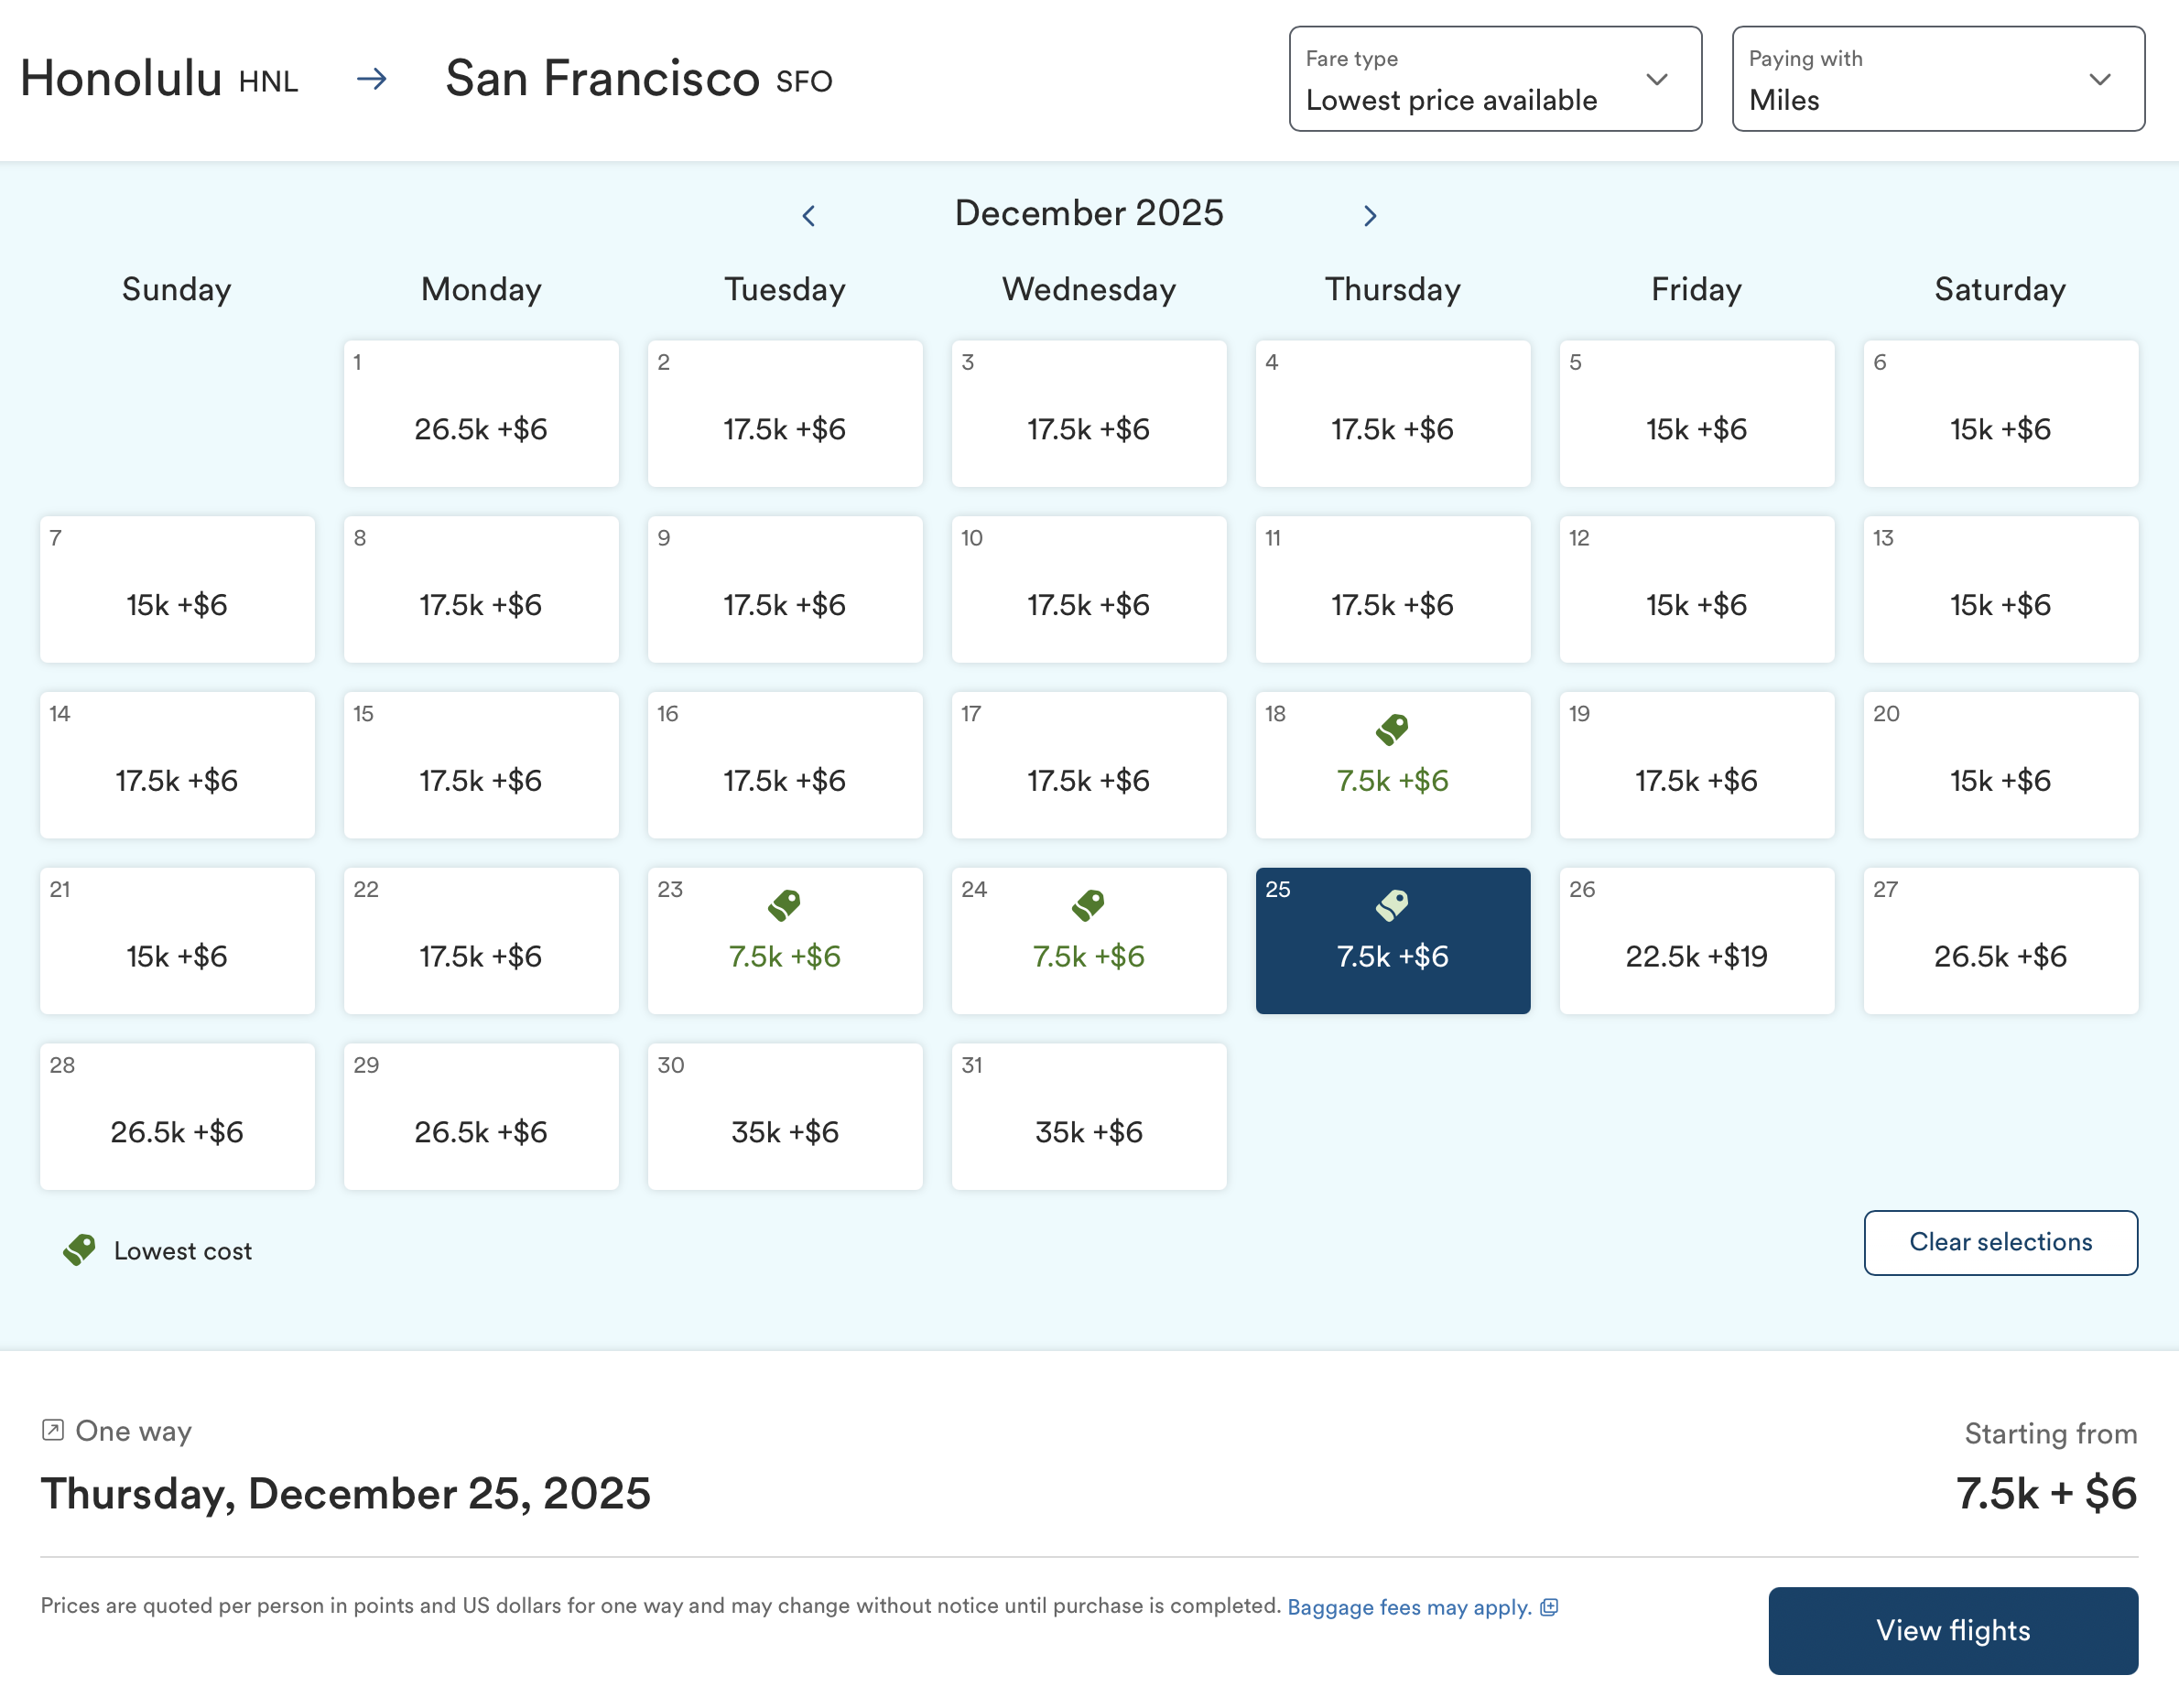Screen dimensions: 2179x1708
Task: Click the external link icon beside Baggage fees
Action: [1549, 1607]
